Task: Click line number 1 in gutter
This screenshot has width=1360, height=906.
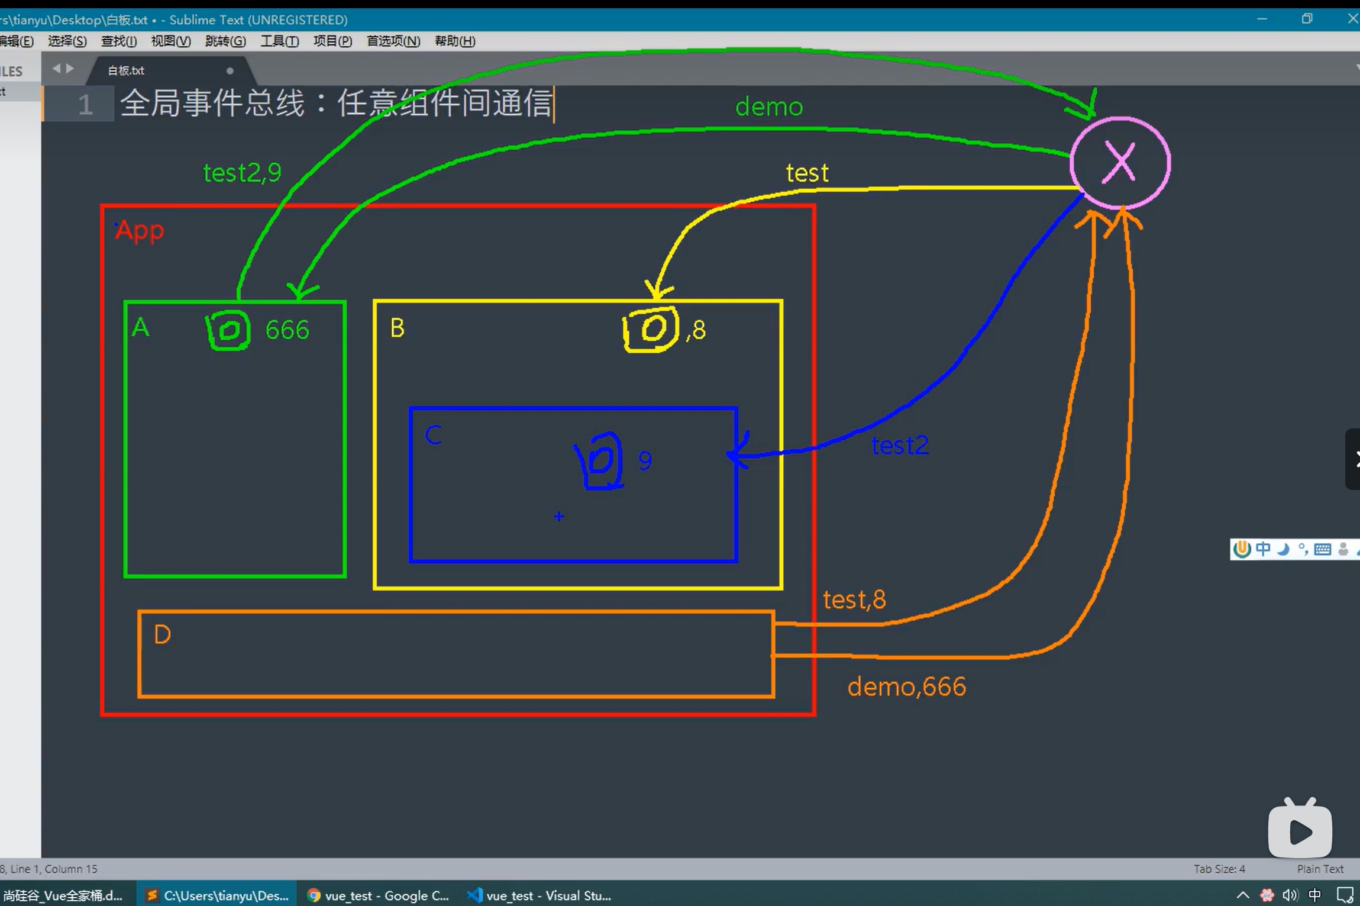Action: (x=85, y=104)
